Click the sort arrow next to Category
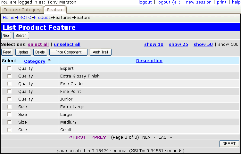 pyautogui.click(x=49, y=60)
